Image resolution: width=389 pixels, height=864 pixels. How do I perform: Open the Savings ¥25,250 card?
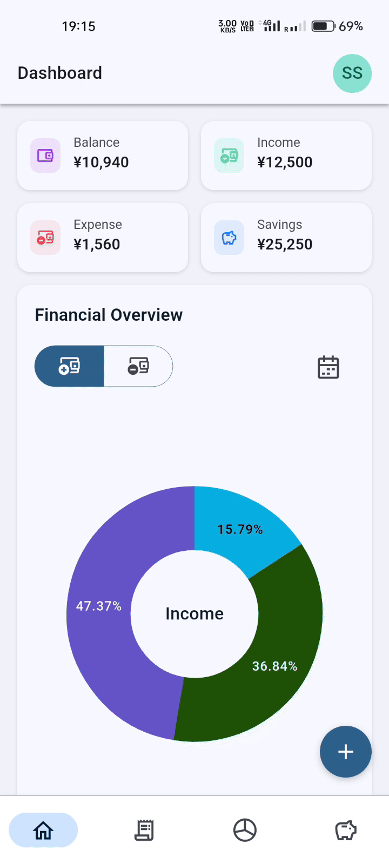pyautogui.click(x=286, y=238)
